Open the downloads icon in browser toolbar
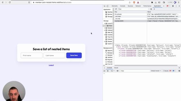 pyautogui.click(x=156, y=2)
